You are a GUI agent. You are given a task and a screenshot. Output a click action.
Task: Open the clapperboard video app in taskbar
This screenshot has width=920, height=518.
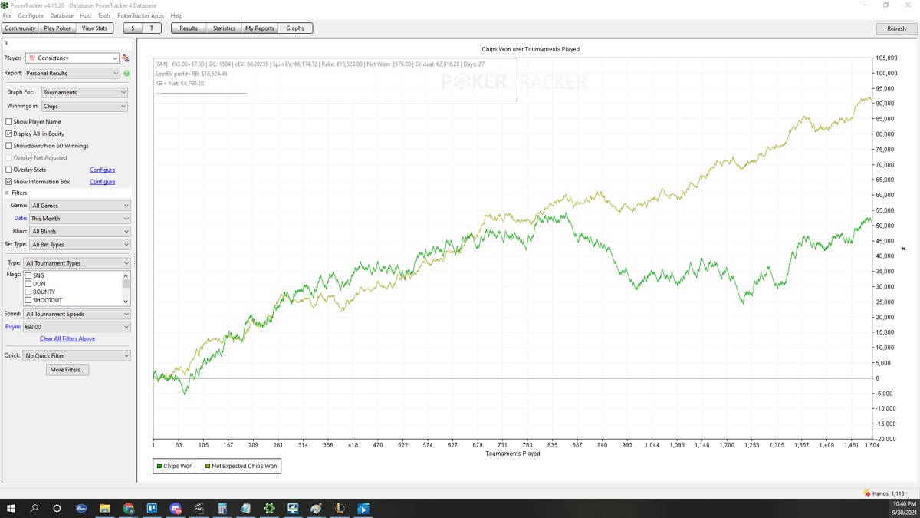click(x=199, y=508)
